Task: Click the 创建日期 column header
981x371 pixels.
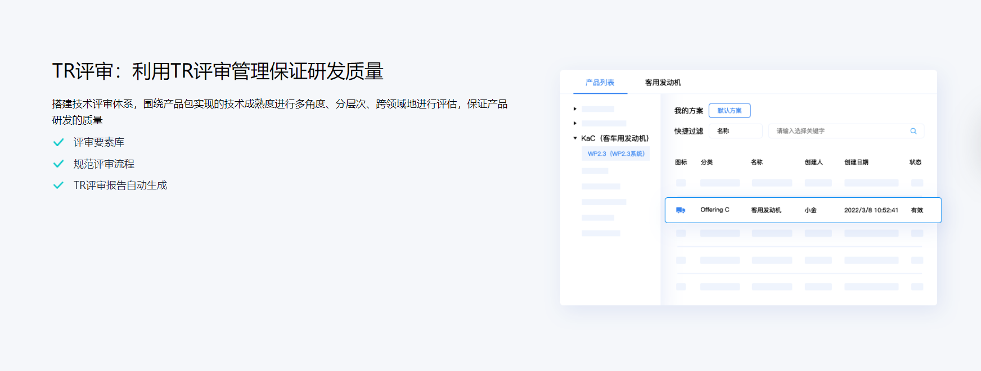Action: (x=856, y=162)
